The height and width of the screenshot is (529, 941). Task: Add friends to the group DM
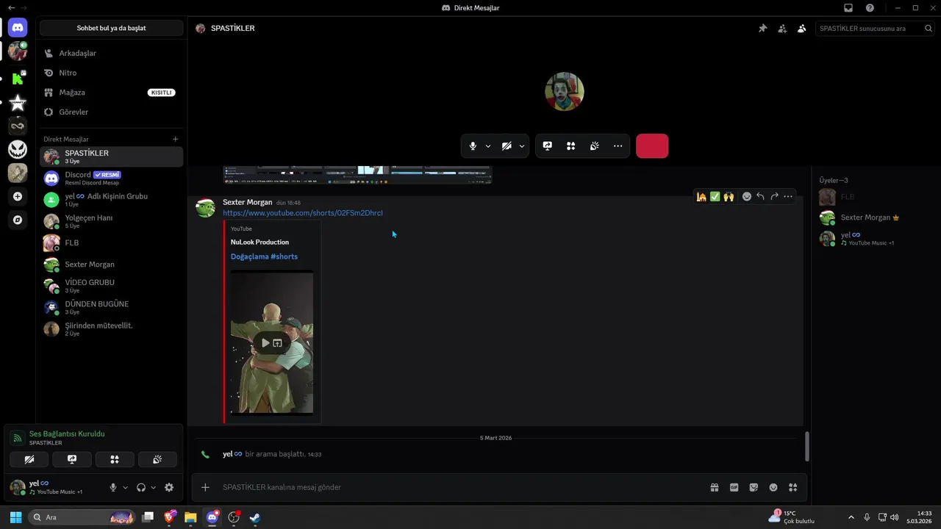[x=782, y=29]
